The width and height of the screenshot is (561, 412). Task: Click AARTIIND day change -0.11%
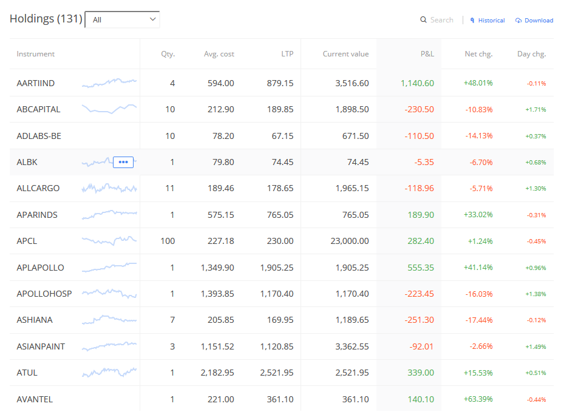[536, 84]
